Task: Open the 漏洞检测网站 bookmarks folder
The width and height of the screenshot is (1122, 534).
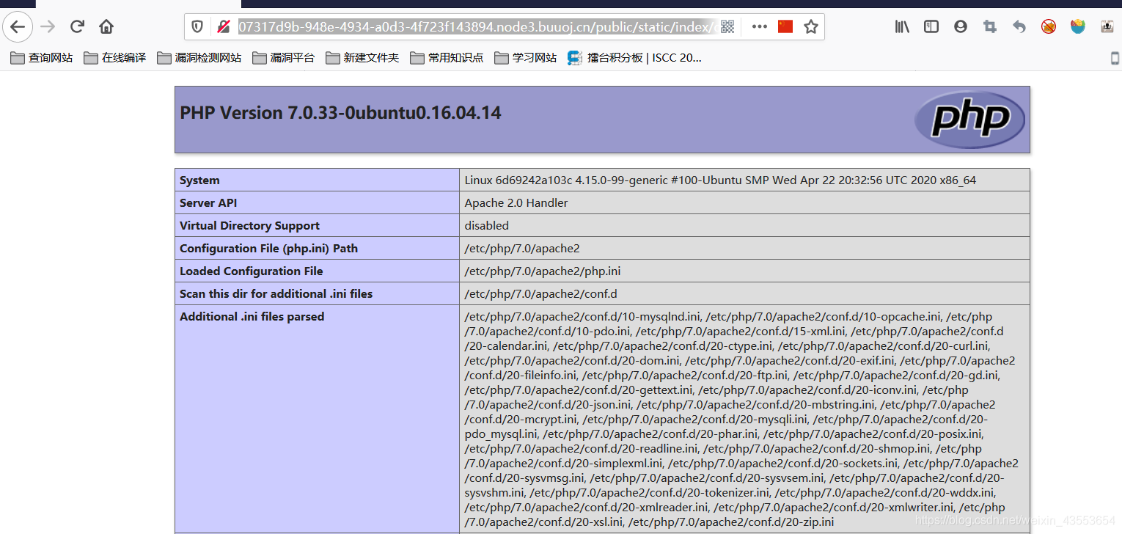Action: [199, 58]
